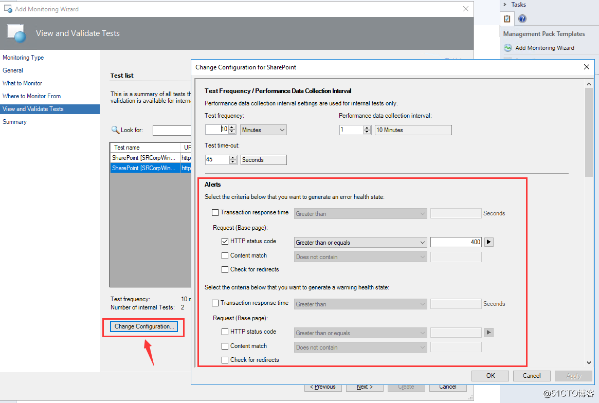Open the Tasks pane clipboard icon

(507, 19)
